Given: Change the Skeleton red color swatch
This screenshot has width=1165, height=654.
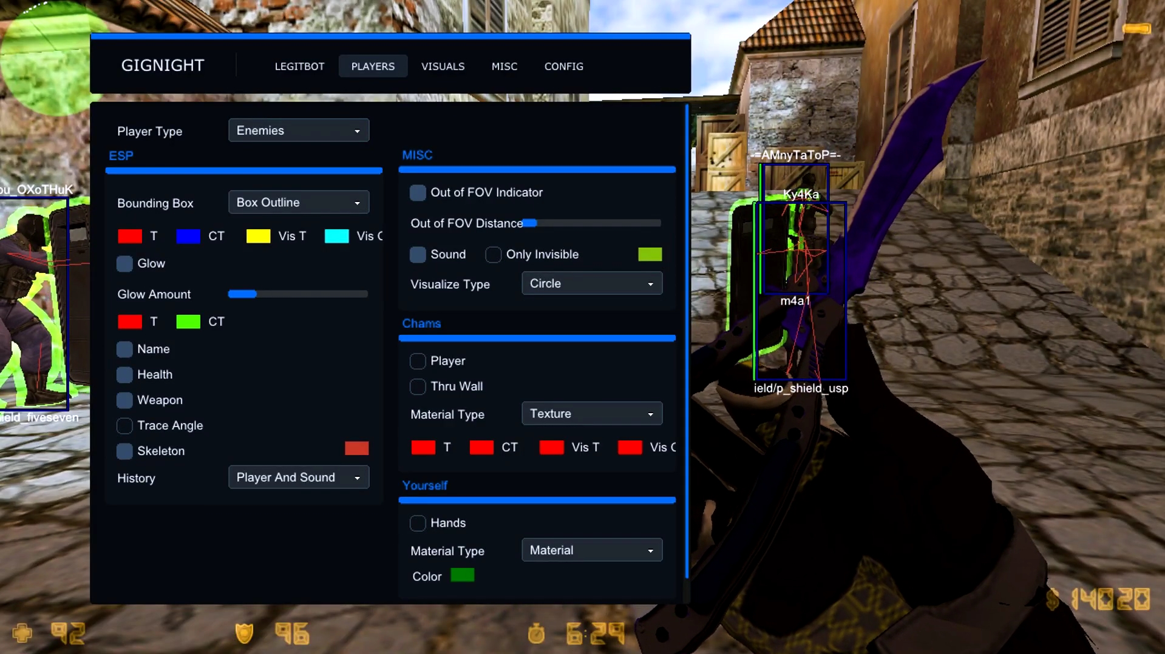Looking at the screenshot, I should click(357, 448).
